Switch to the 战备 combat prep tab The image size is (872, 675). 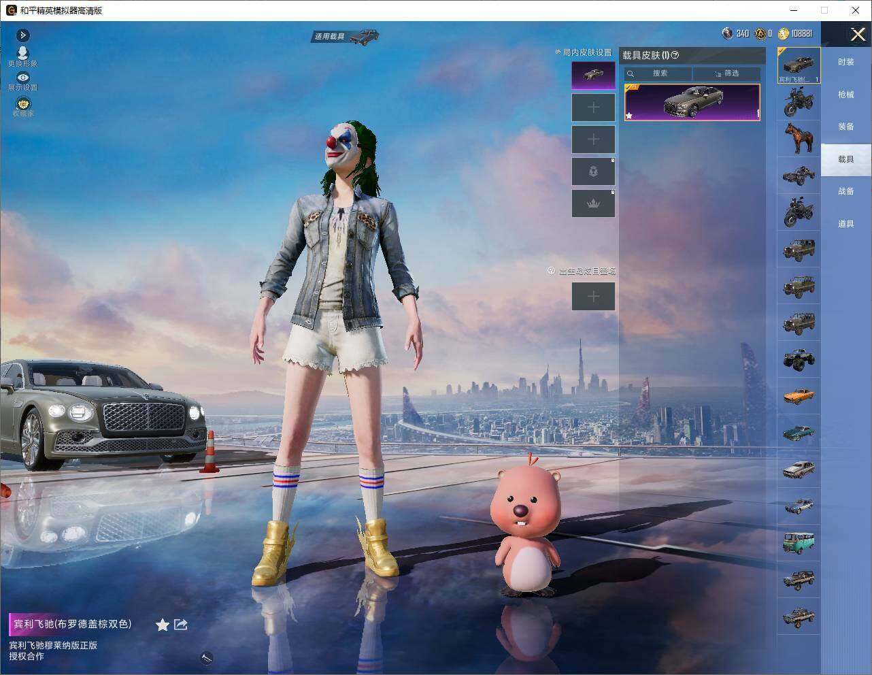pyautogui.click(x=846, y=191)
